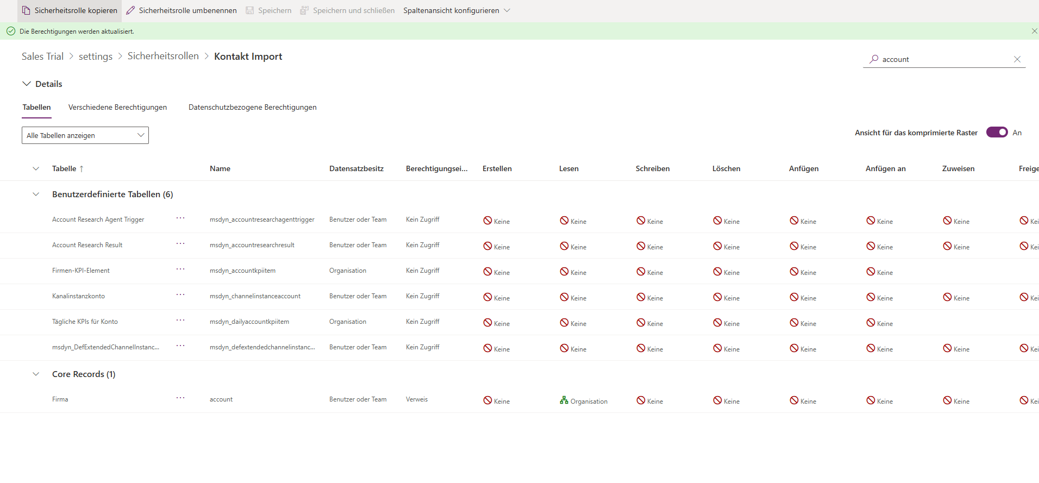Open the Alle Tabellen anzeigen dropdown
1039x483 pixels.
85,135
